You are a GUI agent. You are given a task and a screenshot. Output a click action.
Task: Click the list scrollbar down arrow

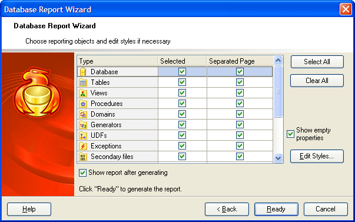278,158
